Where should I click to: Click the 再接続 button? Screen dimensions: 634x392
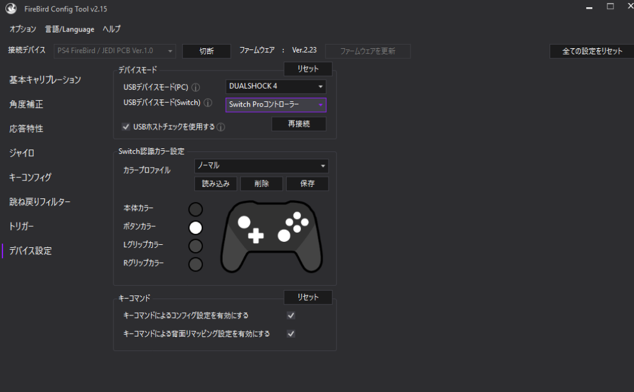[299, 124]
